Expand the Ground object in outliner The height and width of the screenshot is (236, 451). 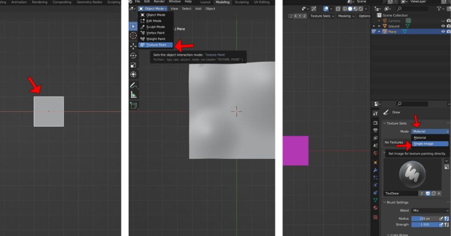pyautogui.click(x=379, y=26)
